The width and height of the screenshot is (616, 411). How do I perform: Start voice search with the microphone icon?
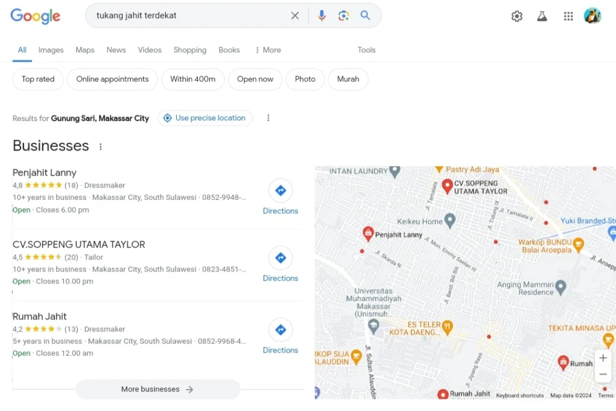click(321, 16)
